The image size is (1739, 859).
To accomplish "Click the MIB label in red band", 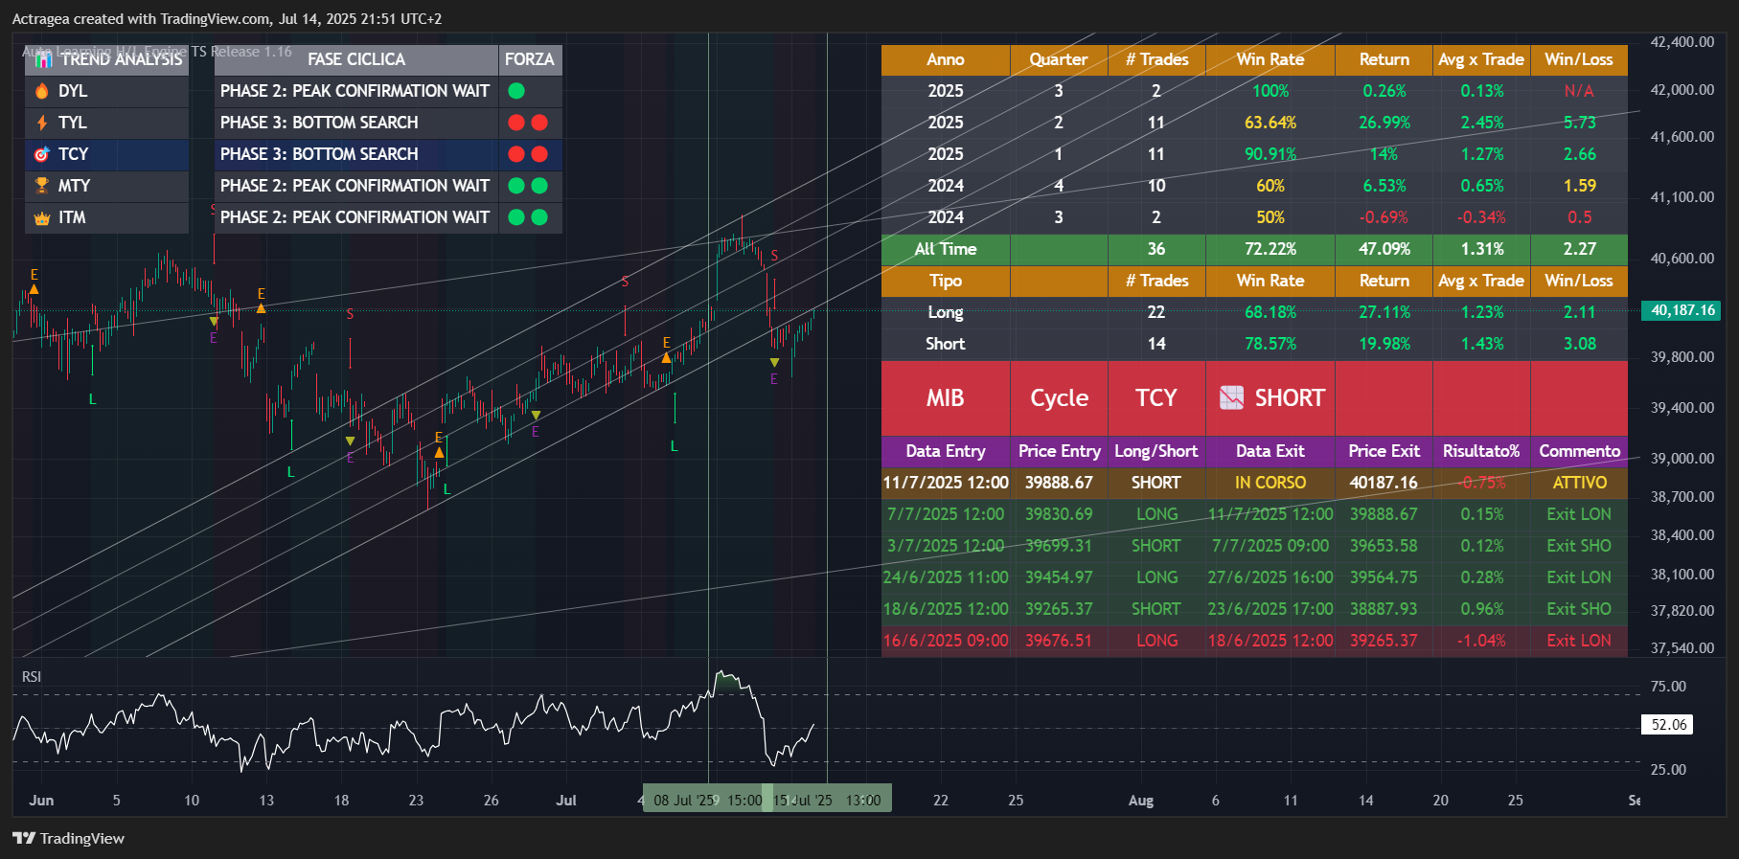I will pos(946,397).
